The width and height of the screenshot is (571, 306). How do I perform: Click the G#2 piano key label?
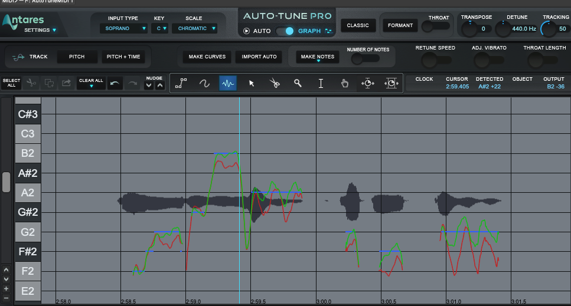tap(28, 212)
